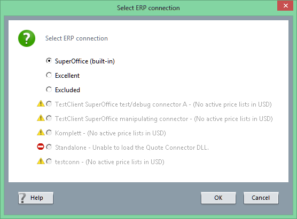This screenshot has width=297, height=219.
Task: Choose the Standalone radio button
Action: click(49, 147)
